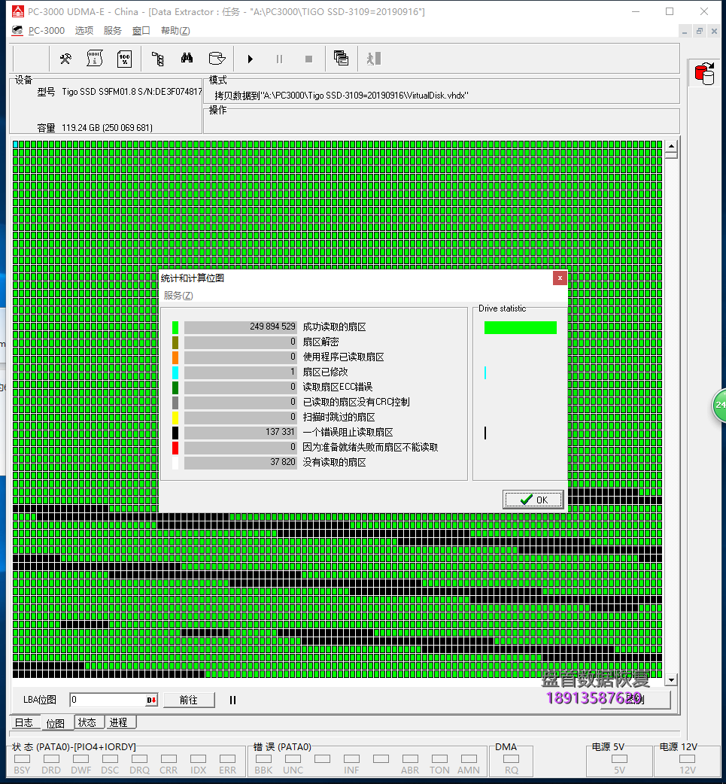
Task: Switch to the 日志 tab
Action: (x=24, y=722)
